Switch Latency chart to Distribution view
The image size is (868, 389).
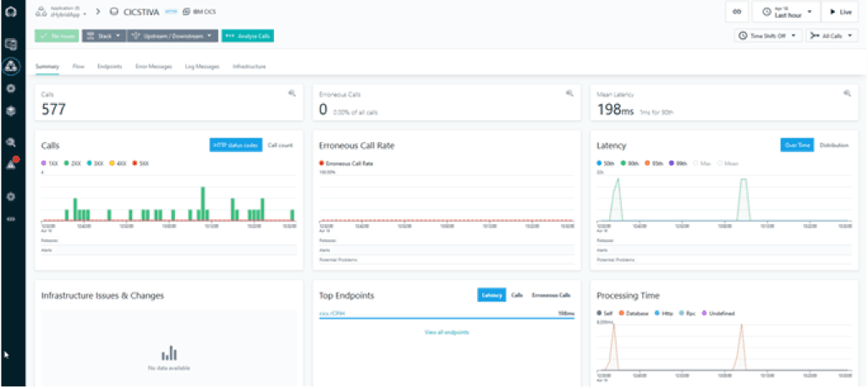click(x=833, y=145)
